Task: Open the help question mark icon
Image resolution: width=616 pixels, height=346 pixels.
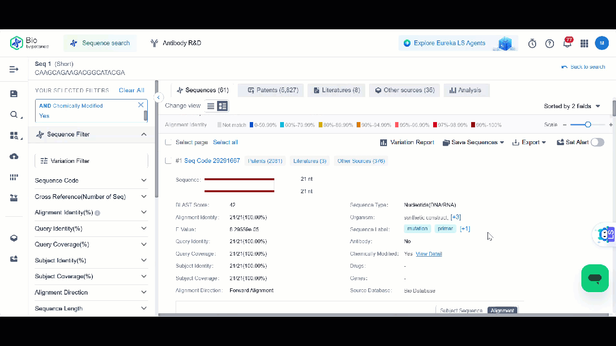Action: coord(550,43)
